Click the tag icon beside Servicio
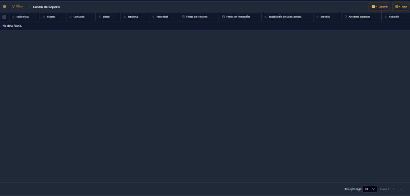The width and height of the screenshot is (410, 196). tap(317, 17)
